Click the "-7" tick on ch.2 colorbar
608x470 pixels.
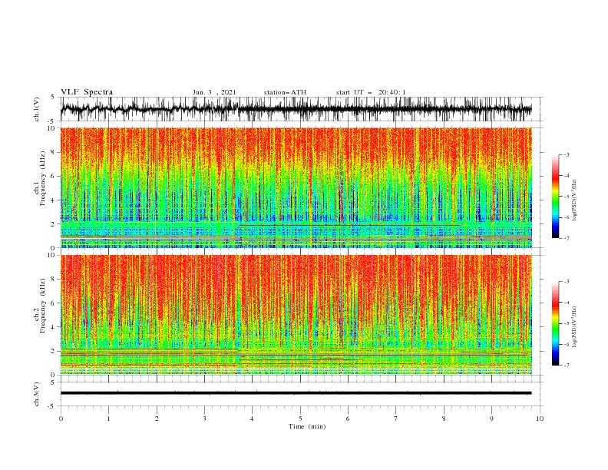click(x=566, y=365)
